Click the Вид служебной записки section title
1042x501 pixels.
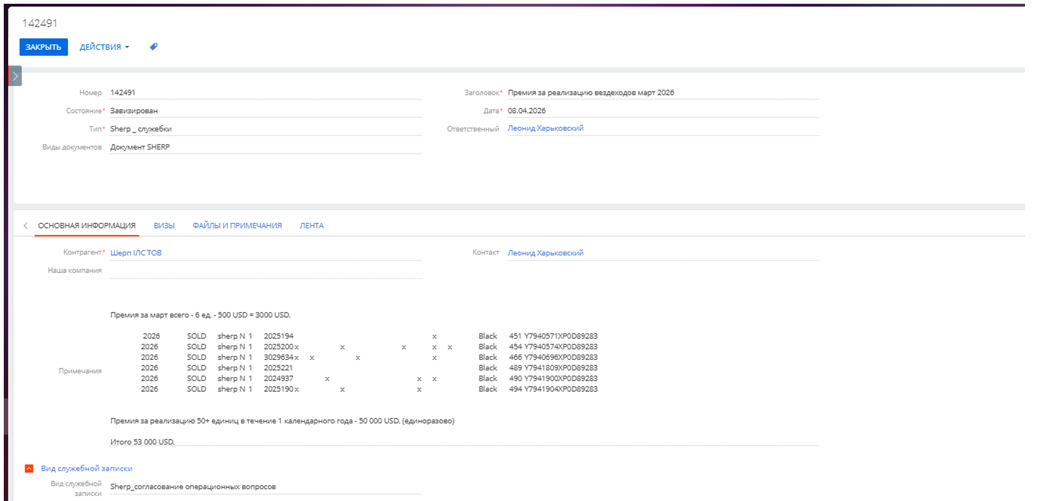coord(87,468)
